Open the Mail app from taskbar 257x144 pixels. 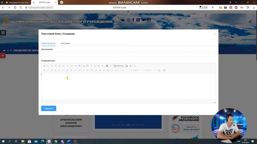click(x=36, y=141)
